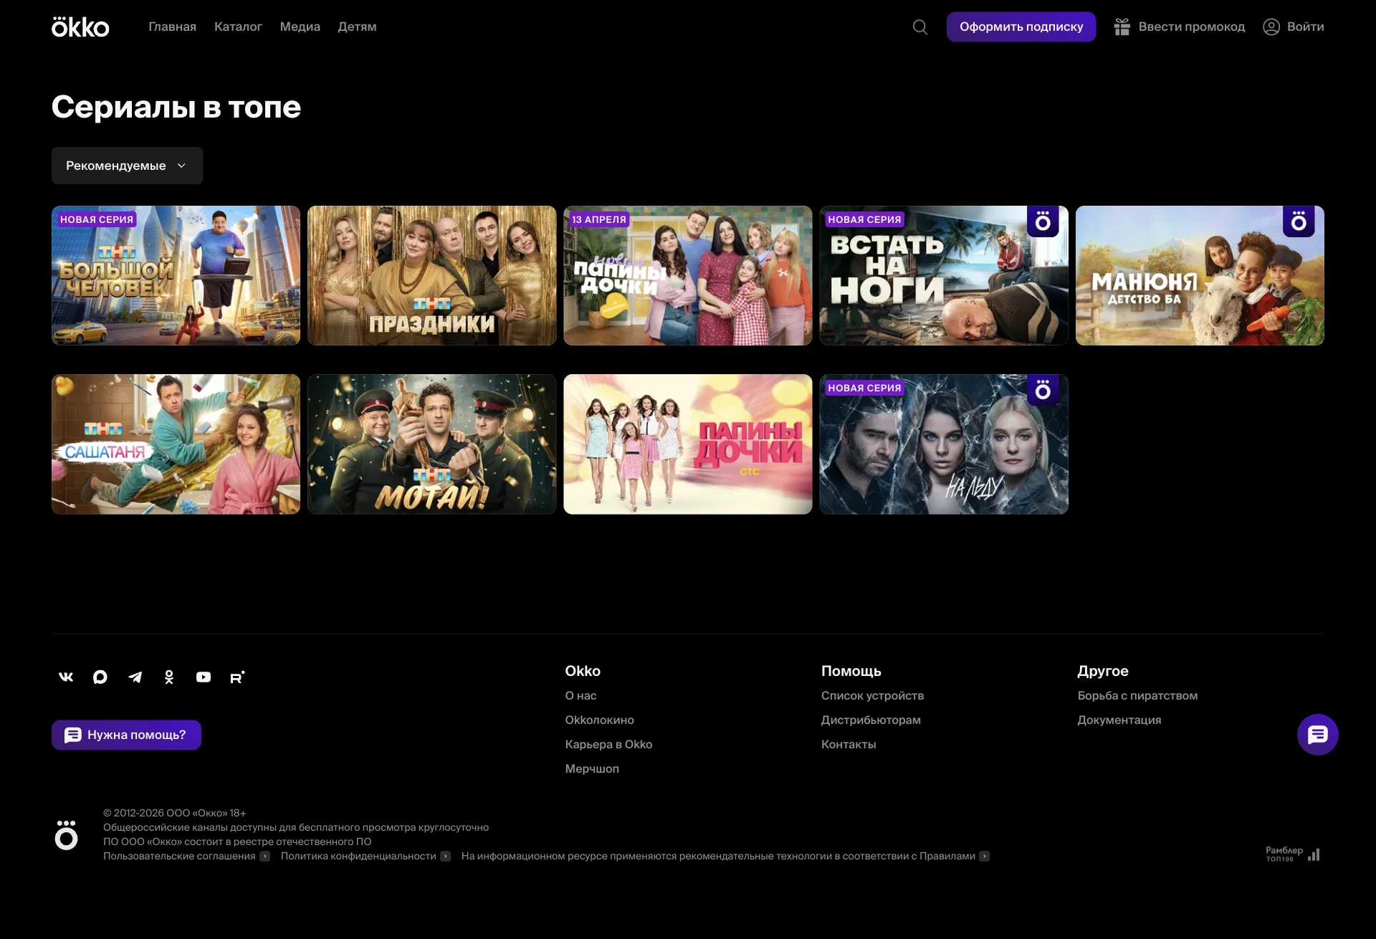Click the Оформить подписку button
The height and width of the screenshot is (939, 1376).
point(1021,27)
